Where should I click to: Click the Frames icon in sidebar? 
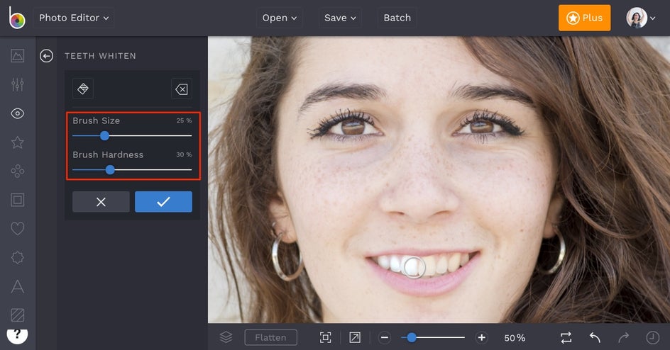pos(18,200)
